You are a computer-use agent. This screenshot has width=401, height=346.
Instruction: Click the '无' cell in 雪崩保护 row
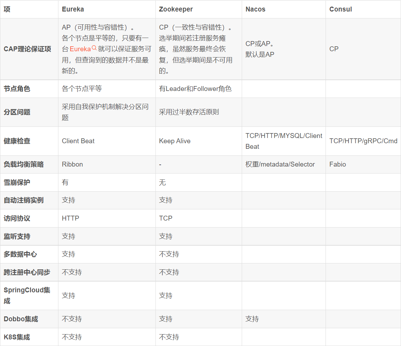[x=199, y=183]
